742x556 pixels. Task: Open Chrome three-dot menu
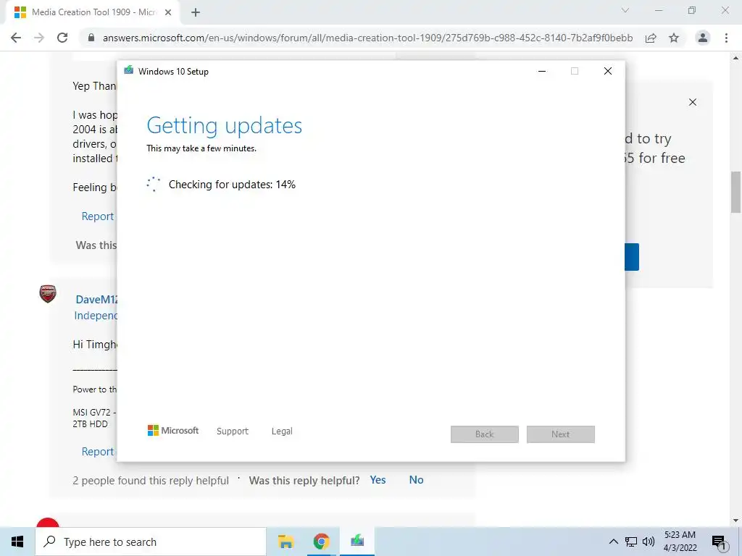point(726,38)
